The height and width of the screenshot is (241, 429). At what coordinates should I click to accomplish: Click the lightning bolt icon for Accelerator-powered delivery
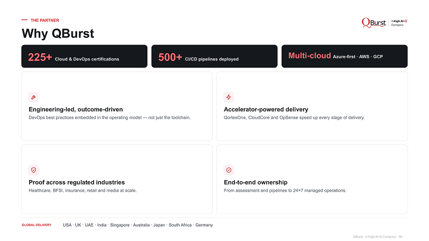click(x=228, y=97)
